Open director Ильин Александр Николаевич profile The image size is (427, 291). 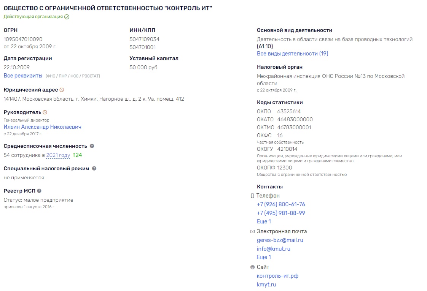pyautogui.click(x=42, y=127)
